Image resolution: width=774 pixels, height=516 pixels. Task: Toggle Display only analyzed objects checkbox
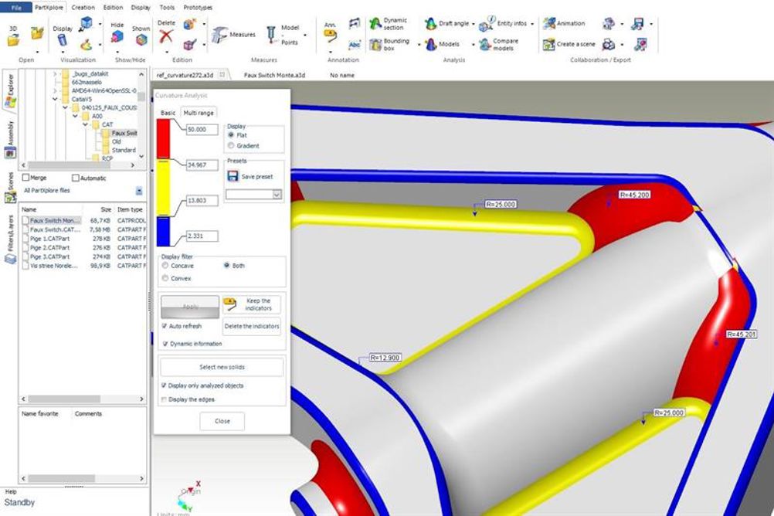pos(164,385)
